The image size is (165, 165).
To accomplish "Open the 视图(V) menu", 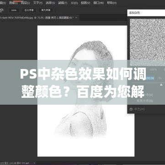I will pyautogui.click(x=85, y=3).
